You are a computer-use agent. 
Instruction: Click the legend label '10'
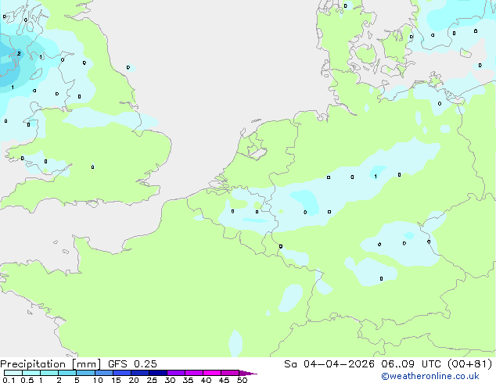point(98,380)
